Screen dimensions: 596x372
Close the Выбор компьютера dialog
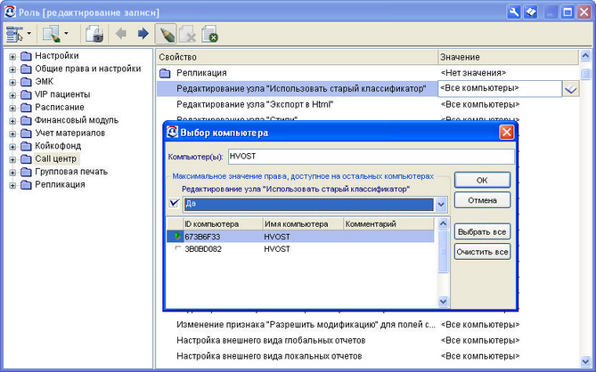click(x=506, y=133)
